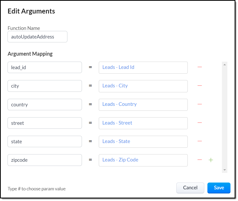
Task: Edit the city argument name field
Action: [x=45, y=86]
